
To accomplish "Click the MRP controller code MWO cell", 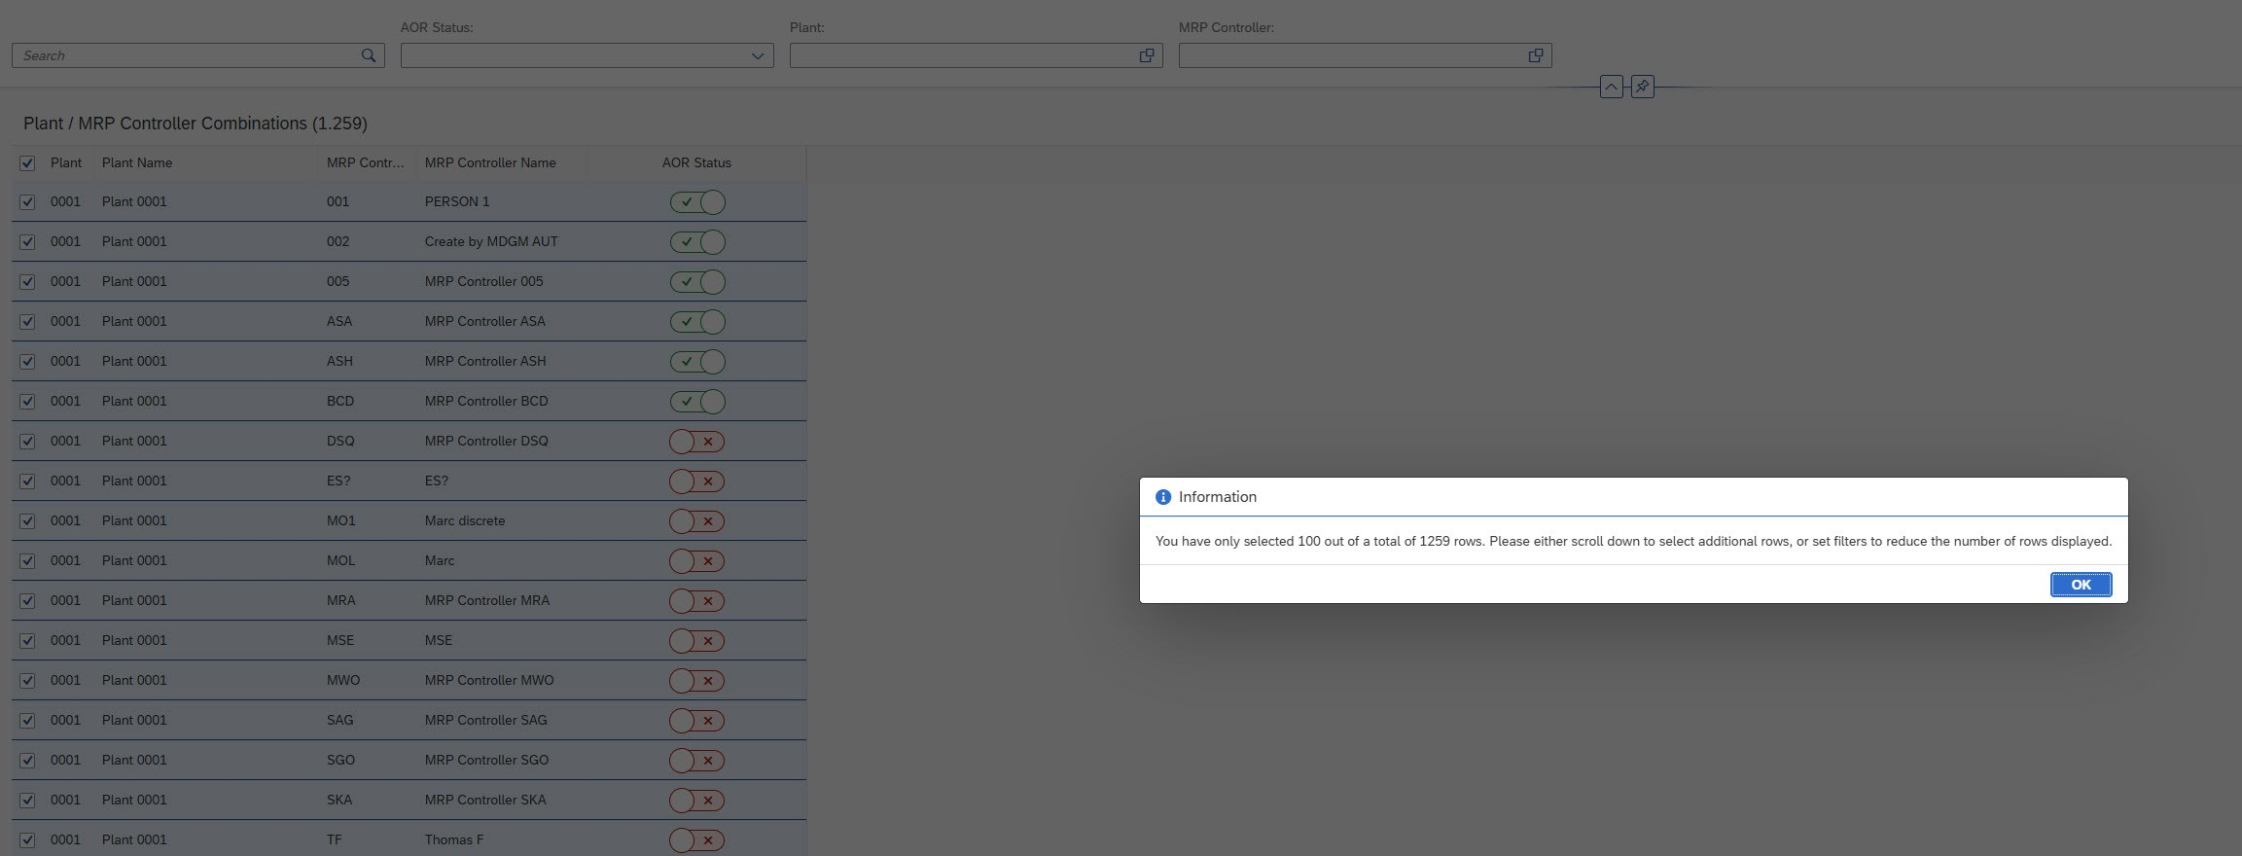I will [343, 680].
